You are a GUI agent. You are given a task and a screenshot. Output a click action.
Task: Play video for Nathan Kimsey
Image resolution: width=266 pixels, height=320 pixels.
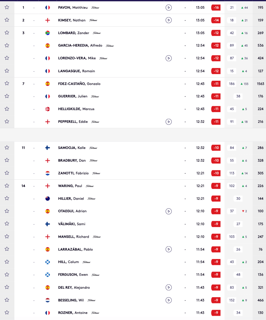pos(168,20)
